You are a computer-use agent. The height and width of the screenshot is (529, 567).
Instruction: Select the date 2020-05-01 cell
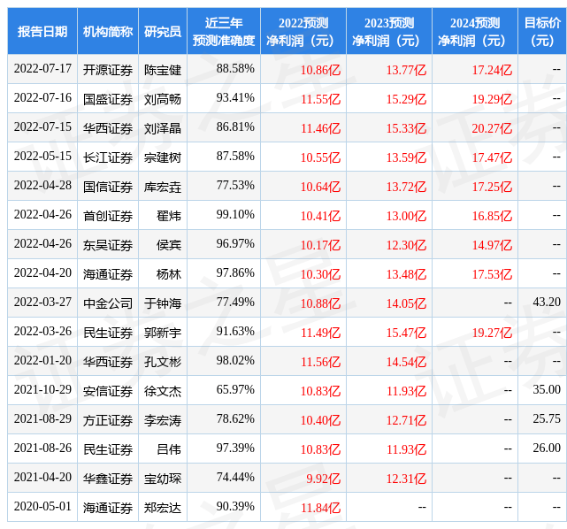click(42, 507)
